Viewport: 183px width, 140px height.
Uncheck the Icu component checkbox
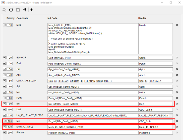coord(4,104)
